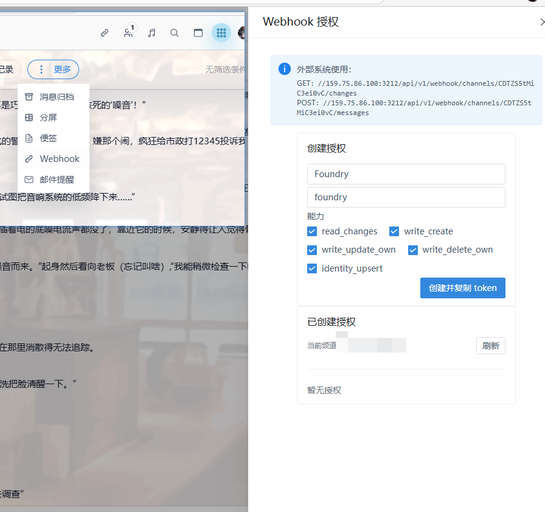Click the envelope icon beside 邮件提醒
Image resolution: width=545 pixels, height=512 pixels.
(x=29, y=180)
